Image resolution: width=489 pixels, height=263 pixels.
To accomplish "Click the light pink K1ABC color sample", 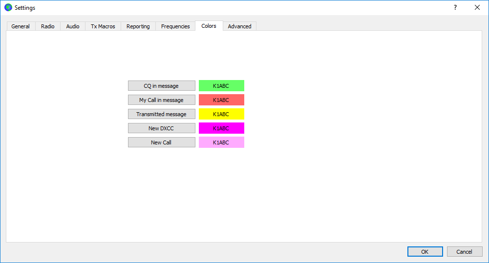I will (221, 142).
